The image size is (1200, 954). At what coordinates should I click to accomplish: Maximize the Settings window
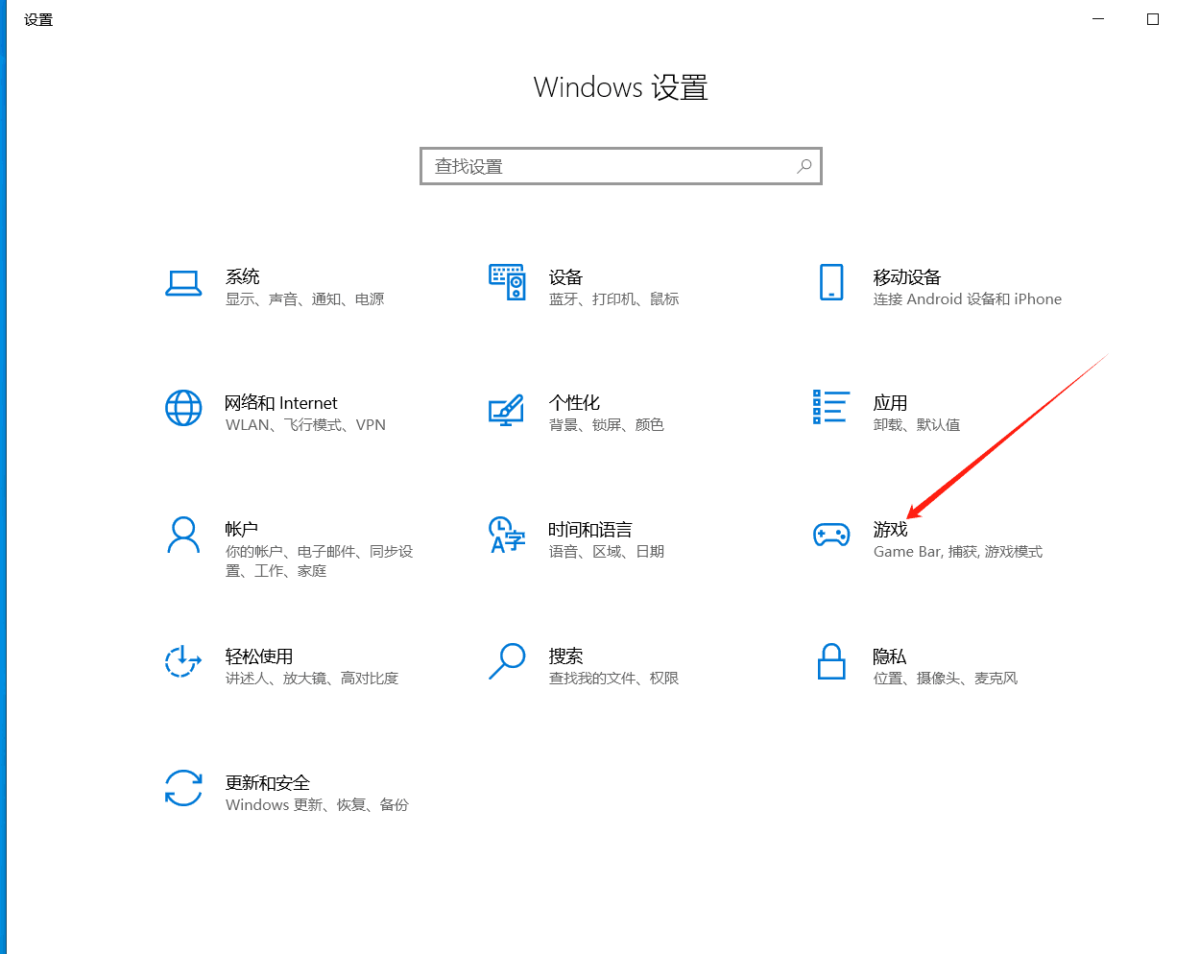pos(1153,19)
